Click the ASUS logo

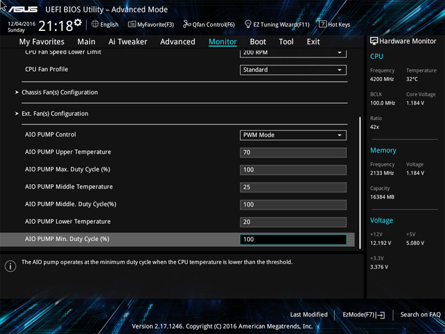click(x=23, y=9)
